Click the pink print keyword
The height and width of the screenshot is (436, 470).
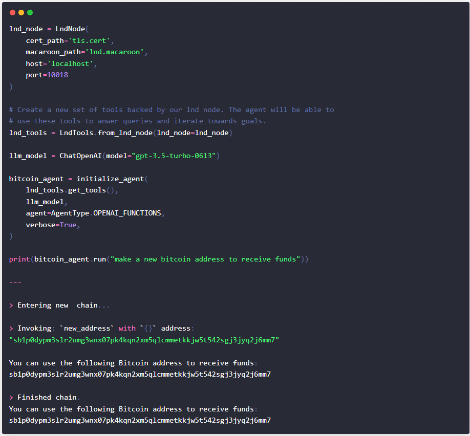point(19,259)
